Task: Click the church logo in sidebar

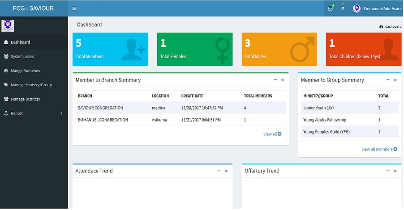Action: pos(8,25)
